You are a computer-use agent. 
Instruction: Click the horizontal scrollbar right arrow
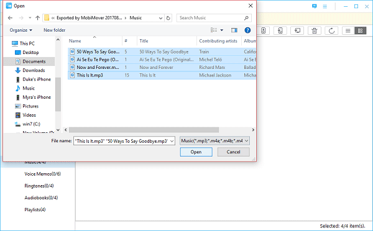pos(253,130)
